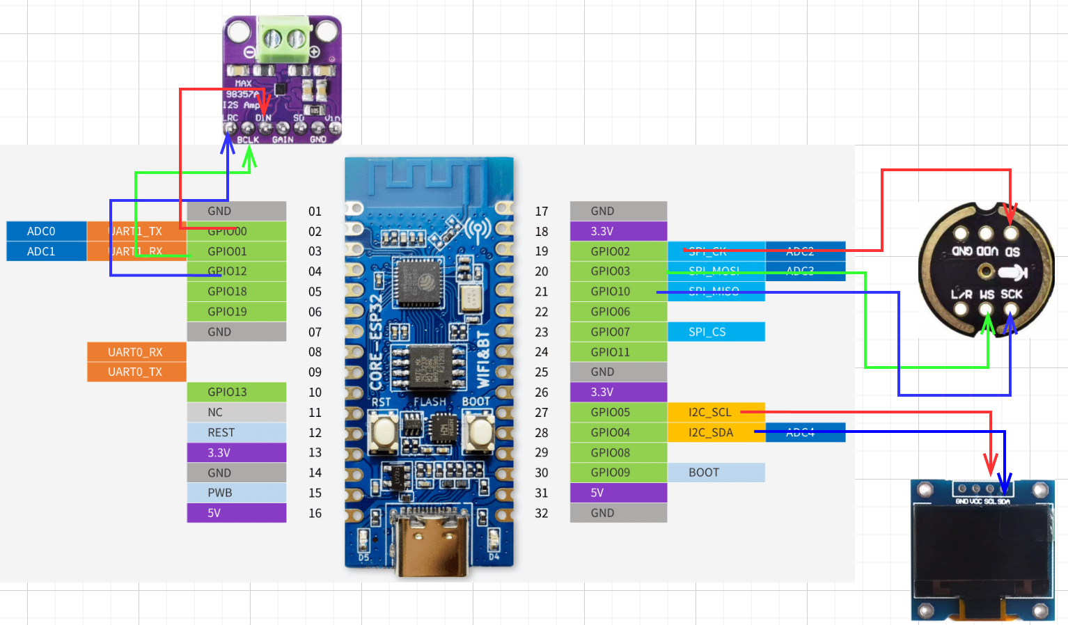
Task: Select the 3.3V label beside pin 13
Action: 237,452
